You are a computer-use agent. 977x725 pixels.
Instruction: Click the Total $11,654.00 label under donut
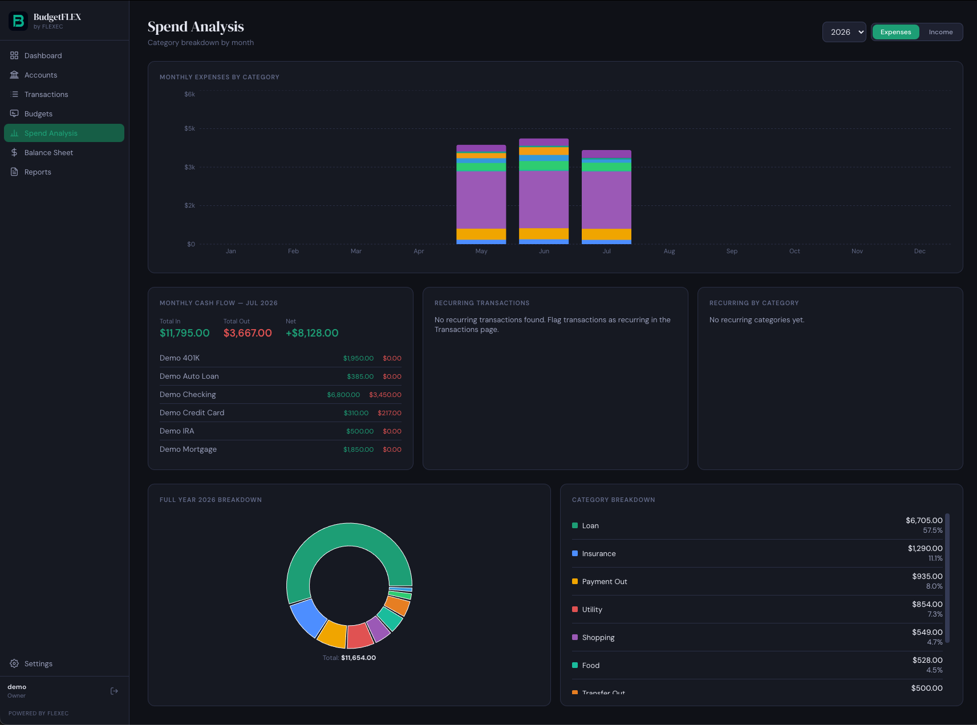coord(349,658)
